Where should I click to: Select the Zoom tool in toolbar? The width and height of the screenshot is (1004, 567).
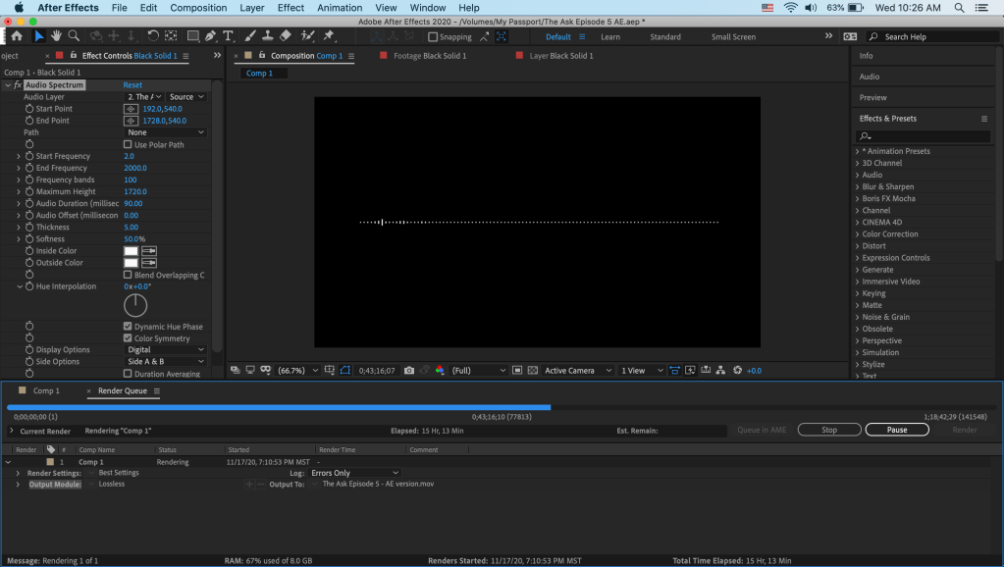point(74,36)
